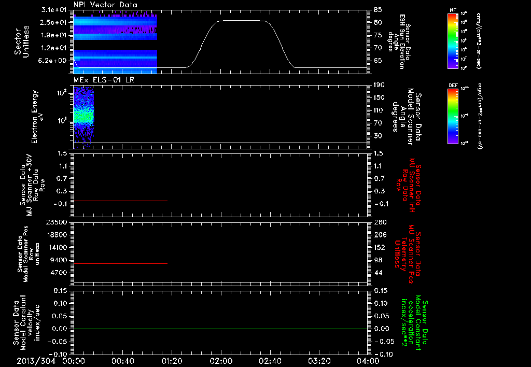This screenshot has height=367, width=531.
Task: Click the 65 degree elevation tick label
Action: [x=378, y=61]
